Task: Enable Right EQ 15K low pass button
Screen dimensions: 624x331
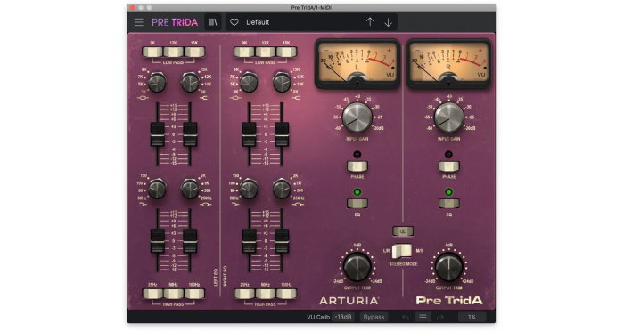Action: pos(286,52)
